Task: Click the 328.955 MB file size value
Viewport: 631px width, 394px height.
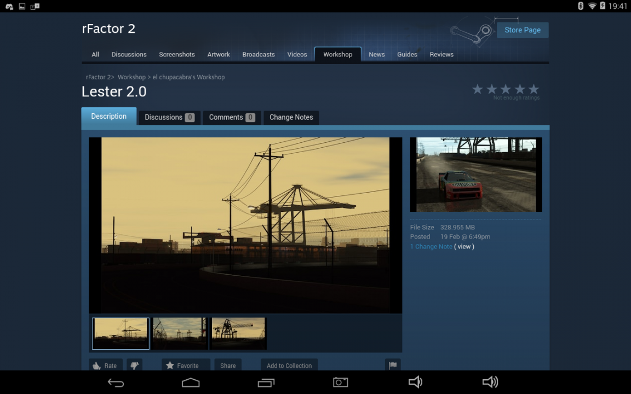Action: [457, 227]
